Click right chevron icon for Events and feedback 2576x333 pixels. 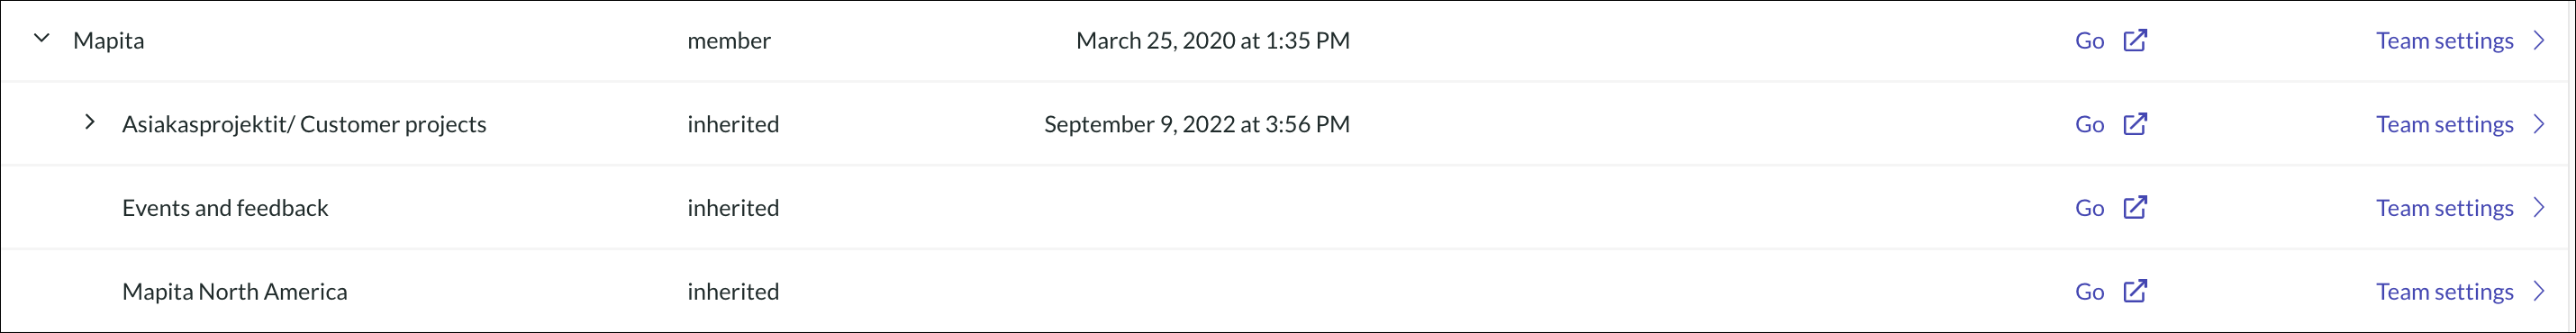2539,207
